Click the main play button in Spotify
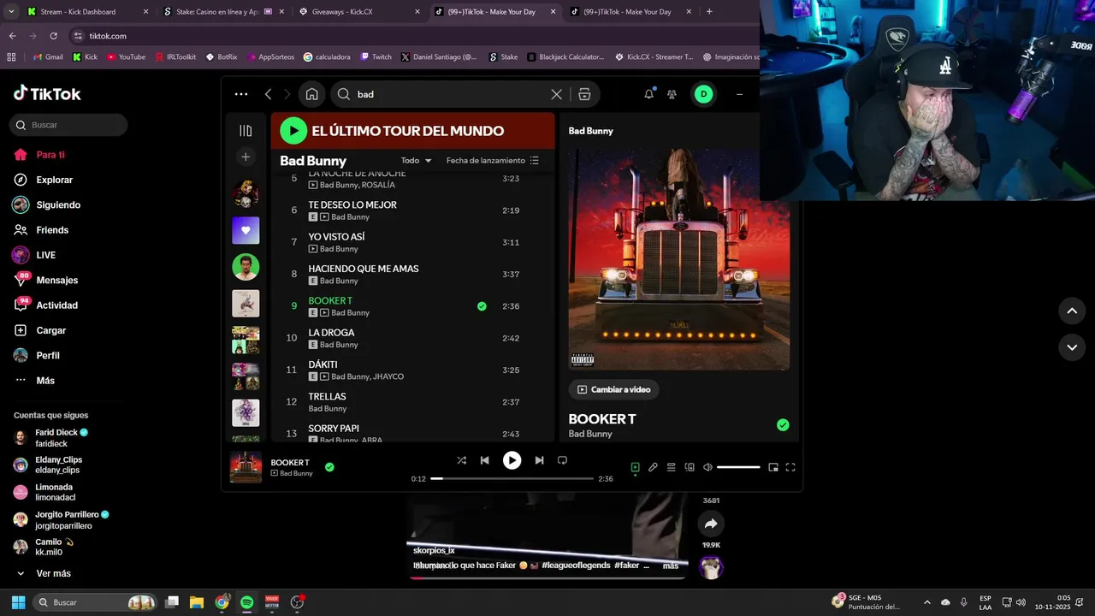Image resolution: width=1095 pixels, height=616 pixels. click(x=512, y=460)
